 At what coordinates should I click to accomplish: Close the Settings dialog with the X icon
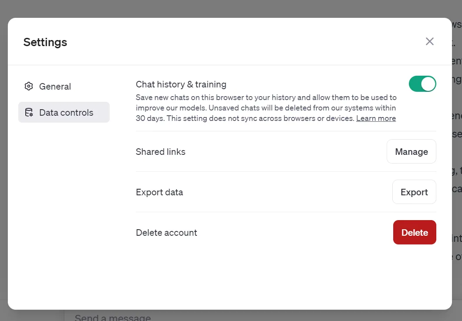[x=430, y=41]
